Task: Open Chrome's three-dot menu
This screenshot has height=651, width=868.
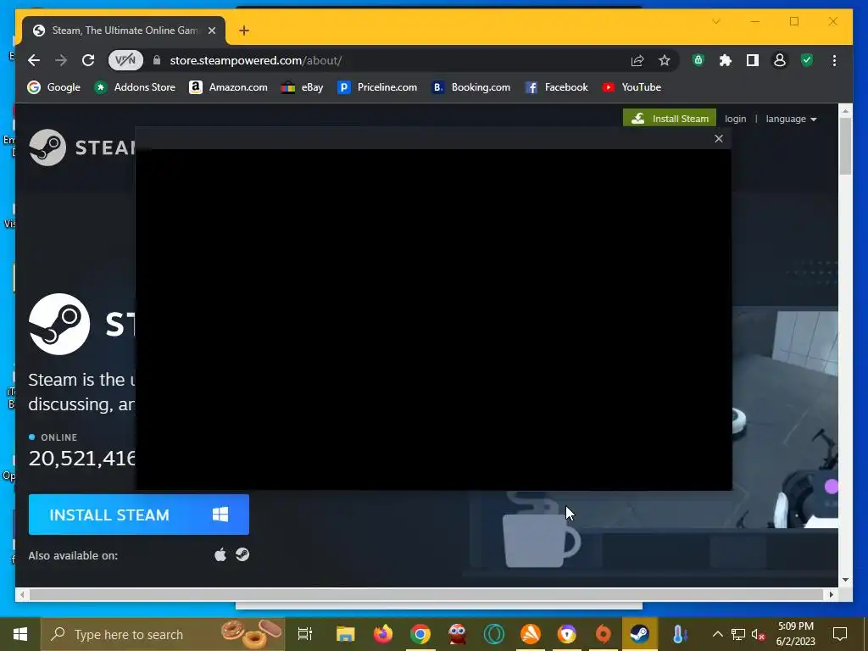Action: tap(834, 60)
